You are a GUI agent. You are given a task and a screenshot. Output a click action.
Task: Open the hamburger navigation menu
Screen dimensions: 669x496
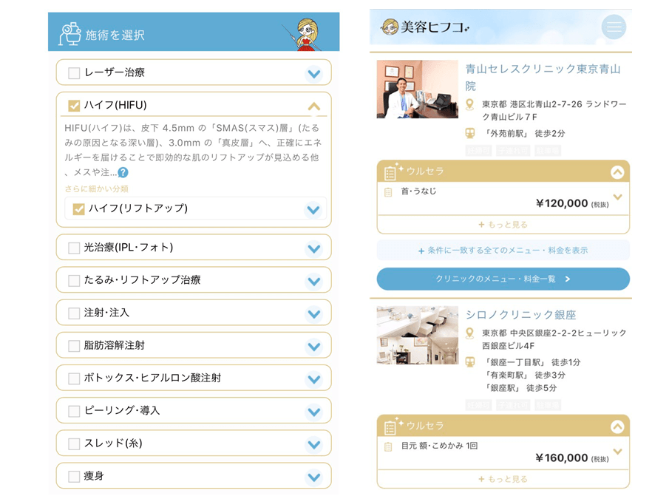click(614, 27)
